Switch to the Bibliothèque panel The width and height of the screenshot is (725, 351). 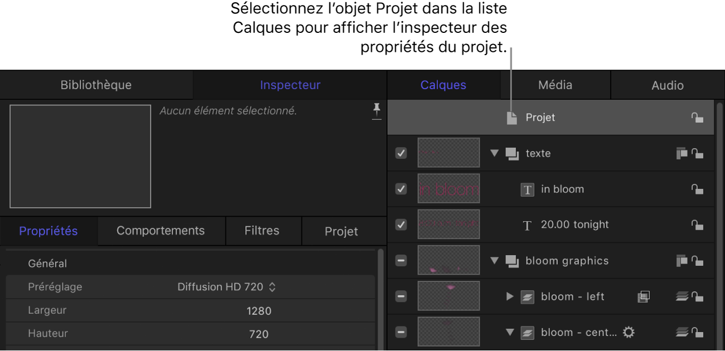96,85
